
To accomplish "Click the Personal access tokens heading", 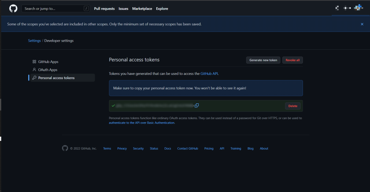I will tap(134, 60).
